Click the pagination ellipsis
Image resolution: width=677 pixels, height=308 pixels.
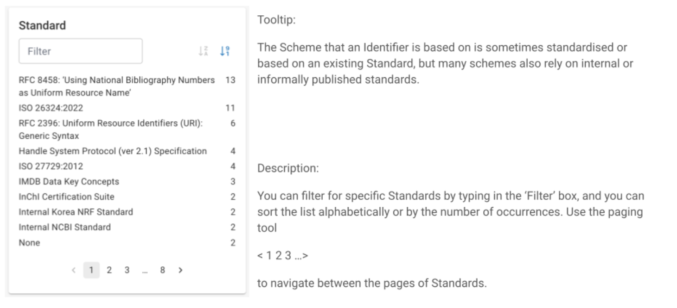[145, 270]
